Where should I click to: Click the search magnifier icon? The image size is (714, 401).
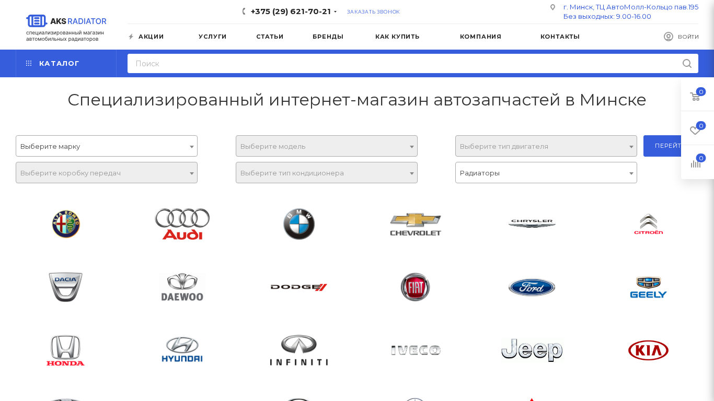(687, 64)
